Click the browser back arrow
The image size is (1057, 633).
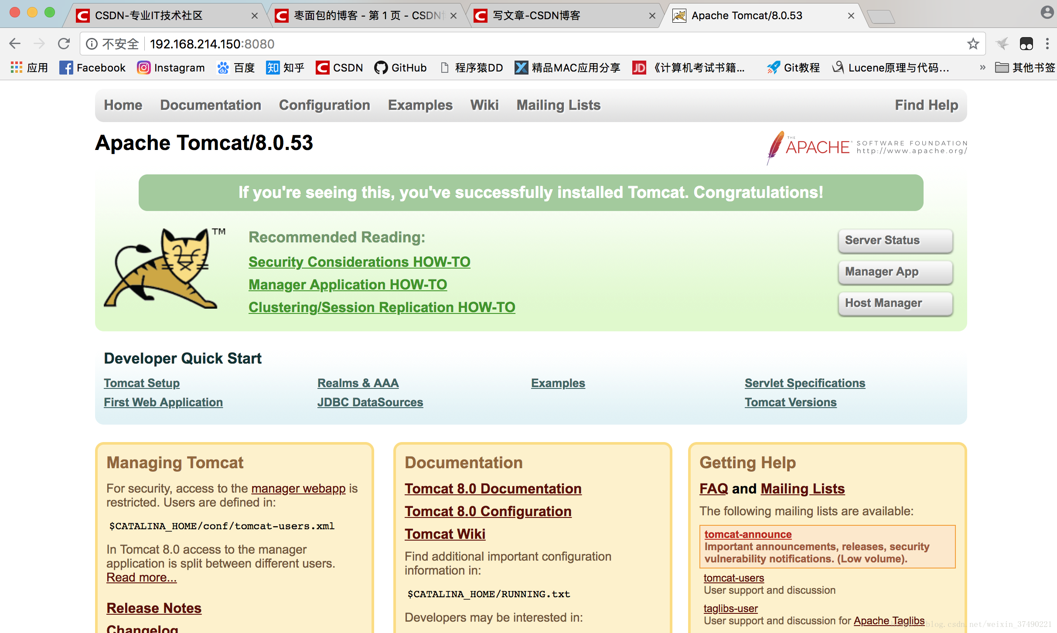15,44
